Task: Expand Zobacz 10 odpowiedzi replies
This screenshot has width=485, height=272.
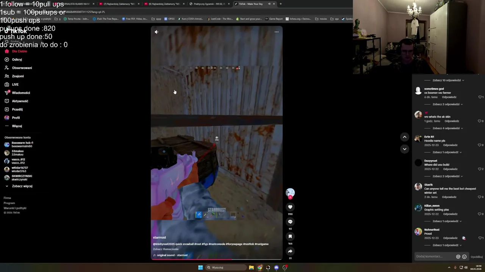Action: (448, 80)
